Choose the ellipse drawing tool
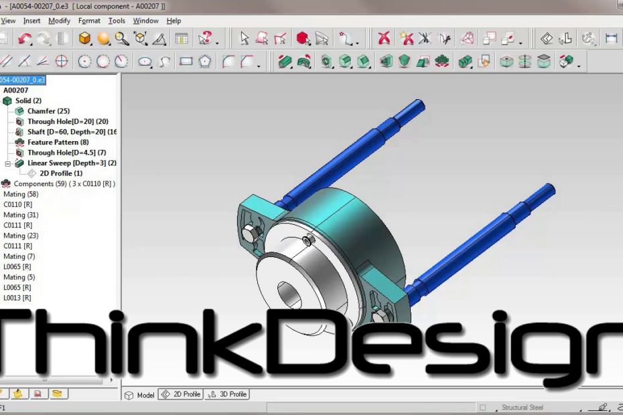Screen dimensions: 623x415 point(145,62)
